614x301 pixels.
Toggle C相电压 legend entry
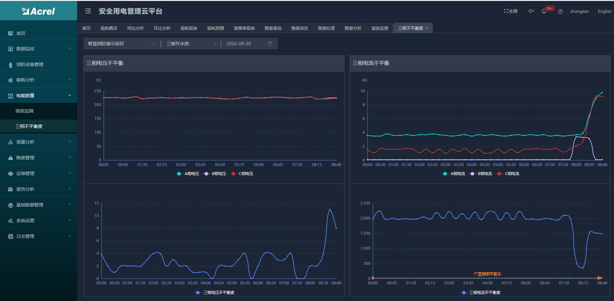click(242, 174)
